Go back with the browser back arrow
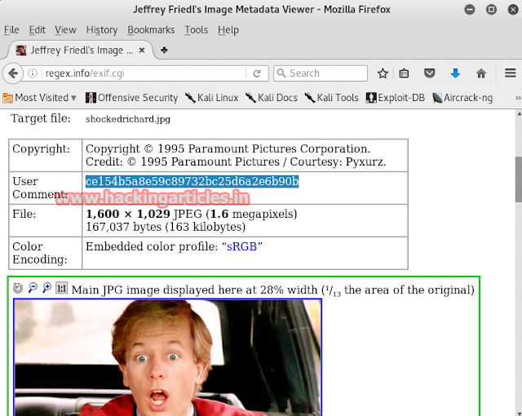 pos(13,73)
